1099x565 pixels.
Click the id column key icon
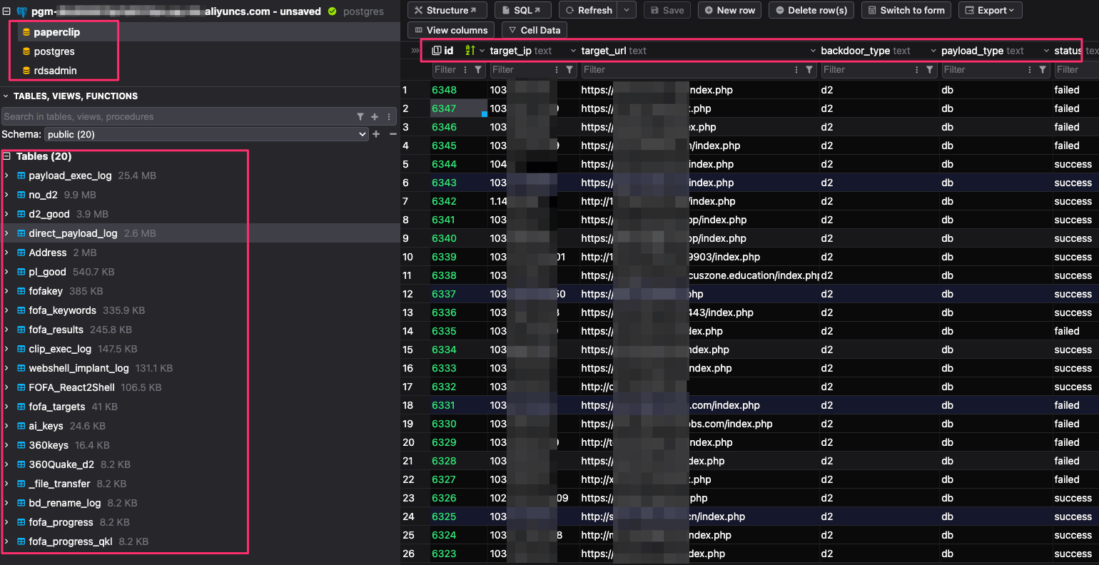tap(437, 51)
